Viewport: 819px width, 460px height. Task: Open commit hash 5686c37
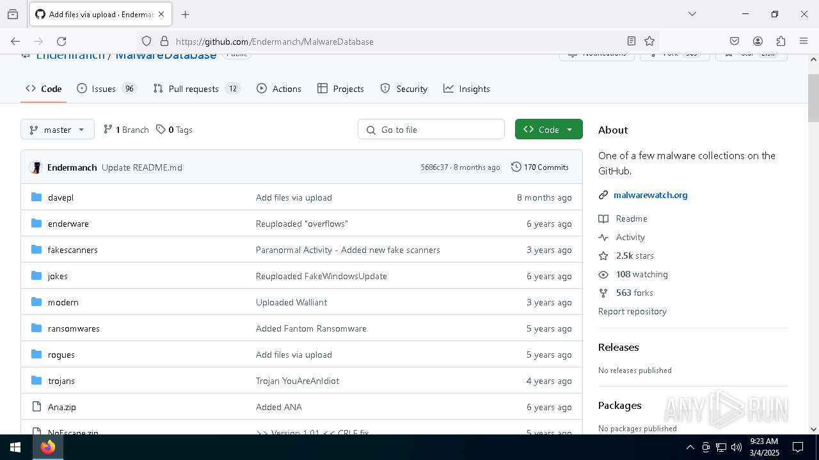(434, 167)
